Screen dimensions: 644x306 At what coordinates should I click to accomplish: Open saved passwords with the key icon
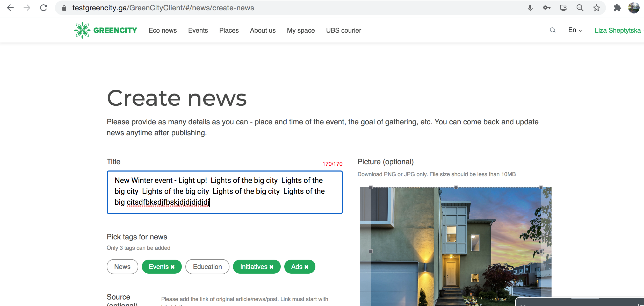(547, 8)
